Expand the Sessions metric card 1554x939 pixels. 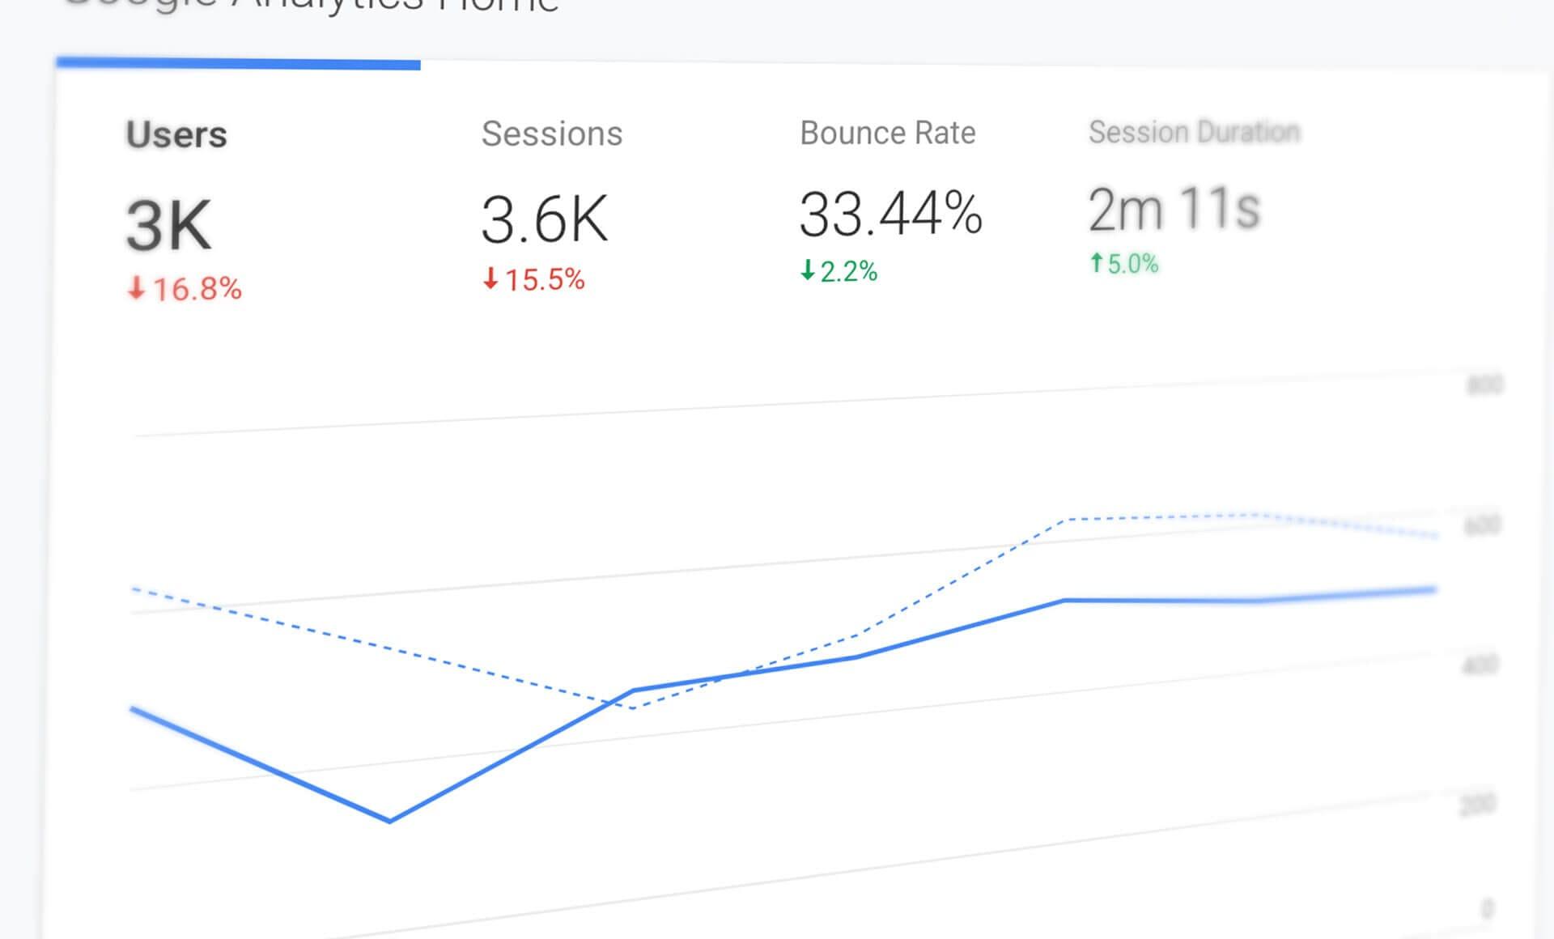click(553, 132)
